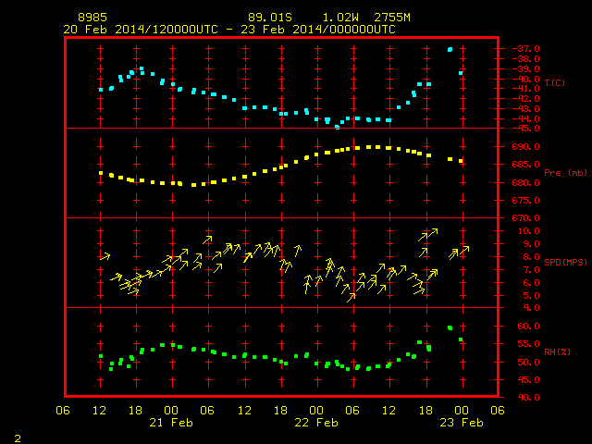Click the 1.02W longitude text
The width and height of the screenshot is (592, 444).
click(x=340, y=18)
